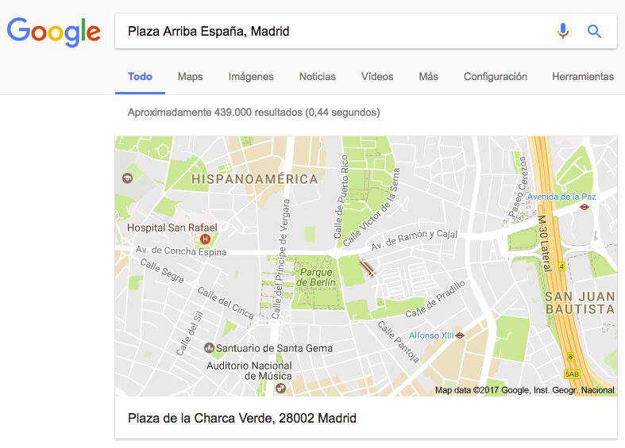Click the Avenida de la Paz metro icon

tap(584, 207)
